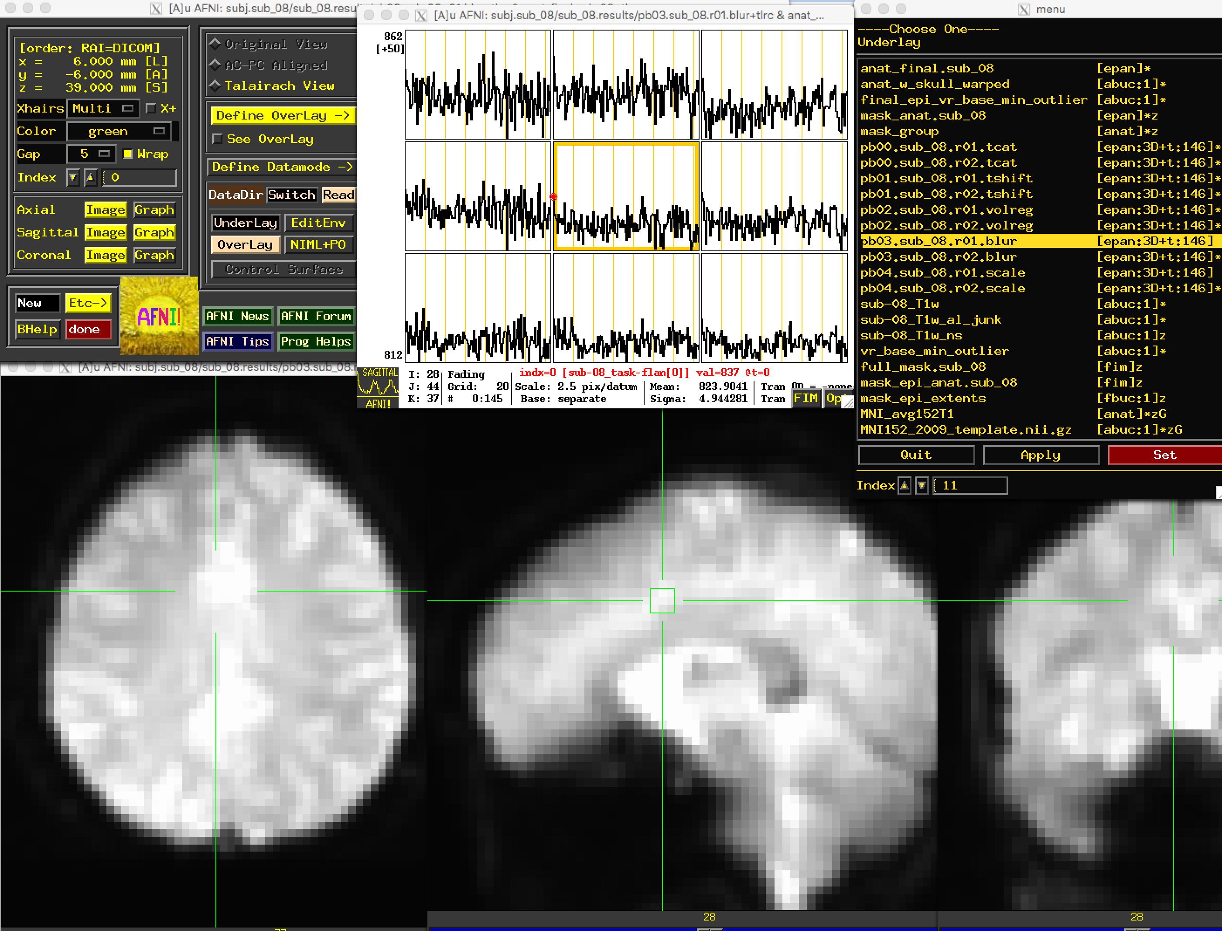
Task: Select the Talairach View radio option
Action: (x=215, y=86)
